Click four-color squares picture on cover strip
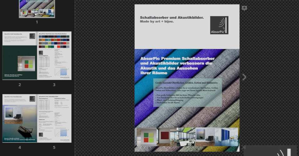Viewport: 299px width, 156px height. [147, 137]
